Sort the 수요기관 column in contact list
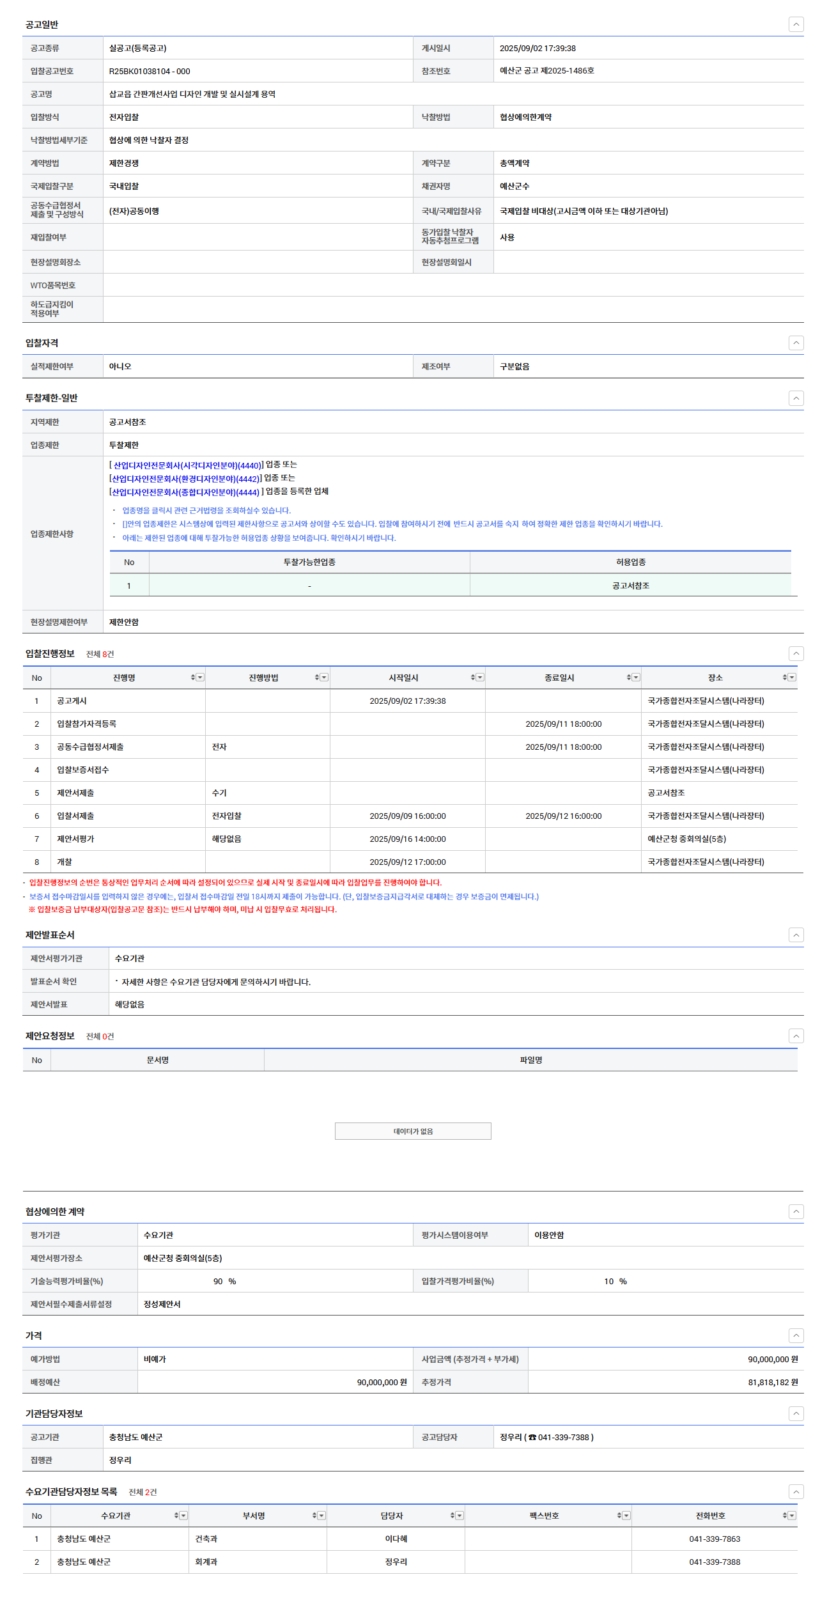The image size is (820, 1600). (x=176, y=1515)
